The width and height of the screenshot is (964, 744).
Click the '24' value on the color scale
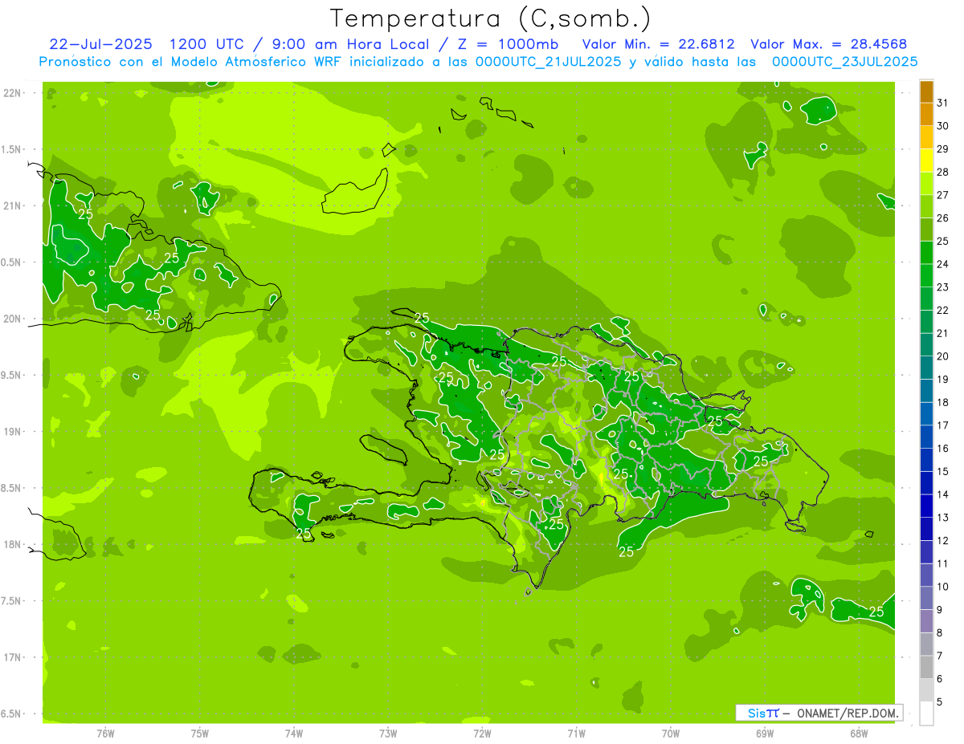pyautogui.click(x=942, y=264)
